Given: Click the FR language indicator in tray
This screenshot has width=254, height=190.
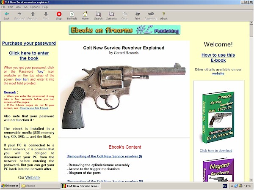Looking at the screenshot, I should pos(225,186).
